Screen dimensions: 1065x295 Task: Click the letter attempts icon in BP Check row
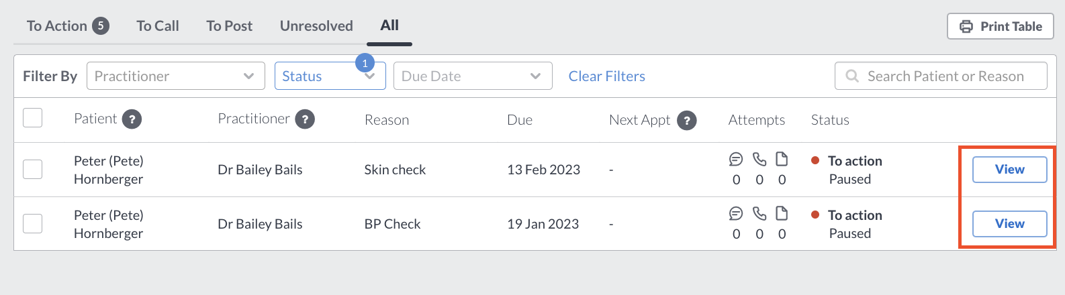782,214
